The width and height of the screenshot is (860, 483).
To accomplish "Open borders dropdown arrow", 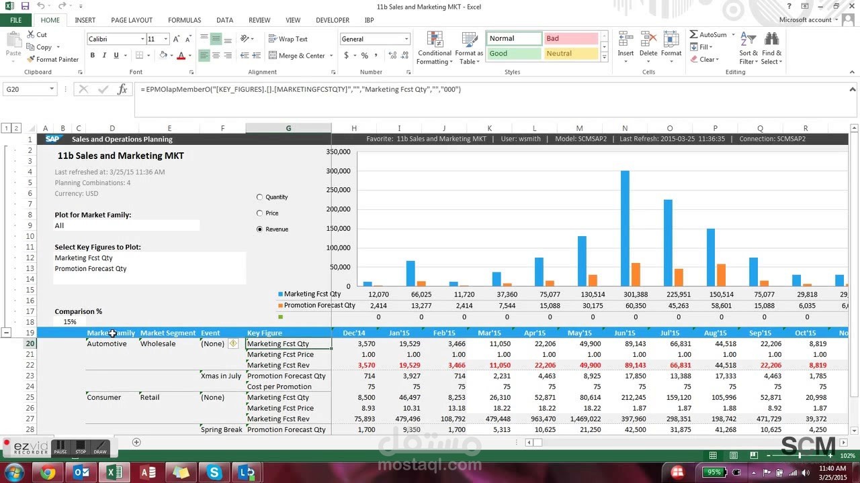I will (148, 56).
